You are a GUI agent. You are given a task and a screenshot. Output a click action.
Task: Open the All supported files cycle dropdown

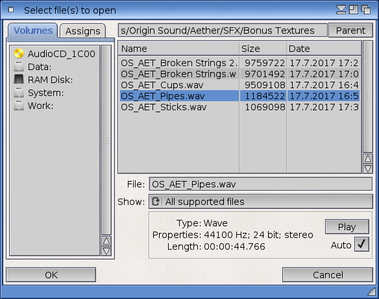(261, 202)
